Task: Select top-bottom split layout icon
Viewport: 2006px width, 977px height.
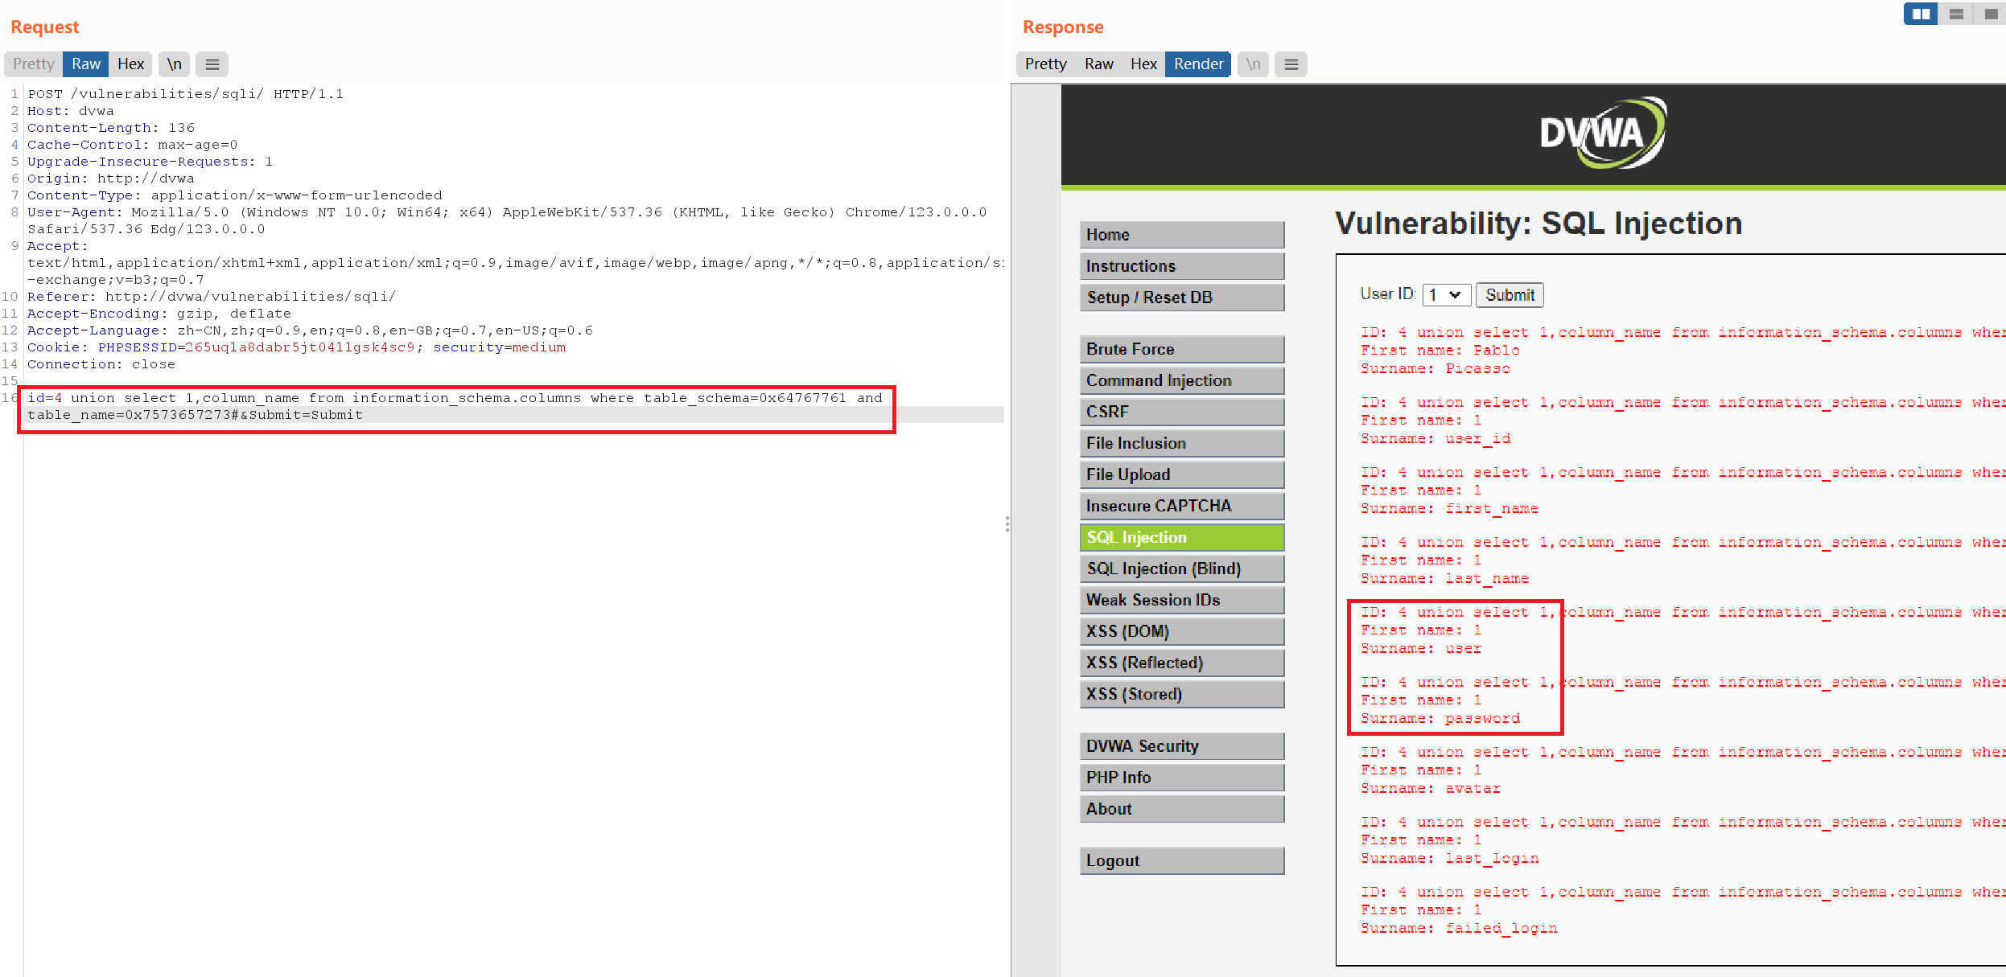Action: point(1956,14)
